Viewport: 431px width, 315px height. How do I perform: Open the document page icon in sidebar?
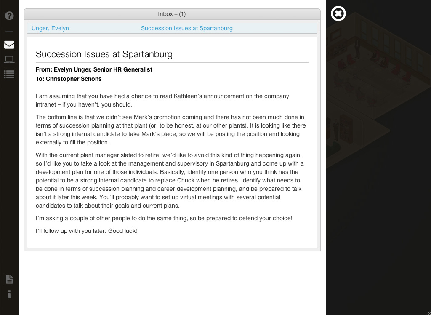pos(9,279)
